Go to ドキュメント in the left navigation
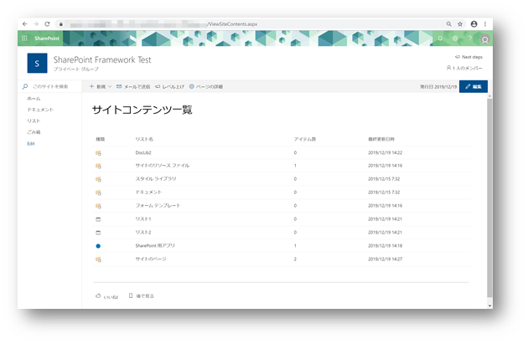This screenshot has height=344, width=528. pos(40,110)
